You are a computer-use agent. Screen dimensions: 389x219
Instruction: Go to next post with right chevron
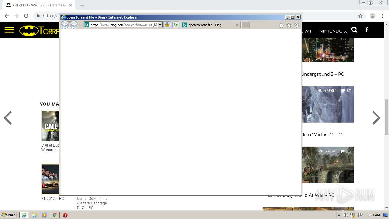[x=376, y=118]
